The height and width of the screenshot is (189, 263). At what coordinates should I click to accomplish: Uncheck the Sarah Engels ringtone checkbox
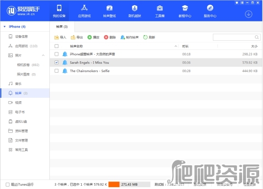(56, 62)
